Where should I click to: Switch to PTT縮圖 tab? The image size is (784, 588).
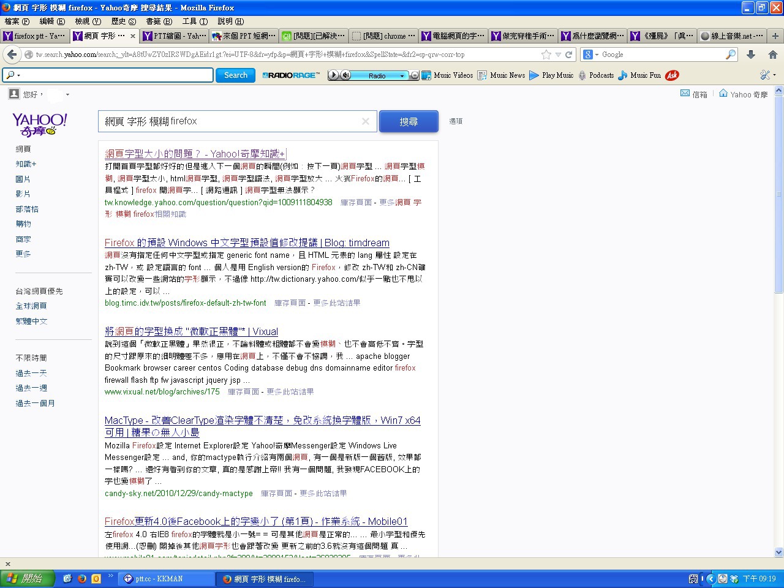point(175,36)
